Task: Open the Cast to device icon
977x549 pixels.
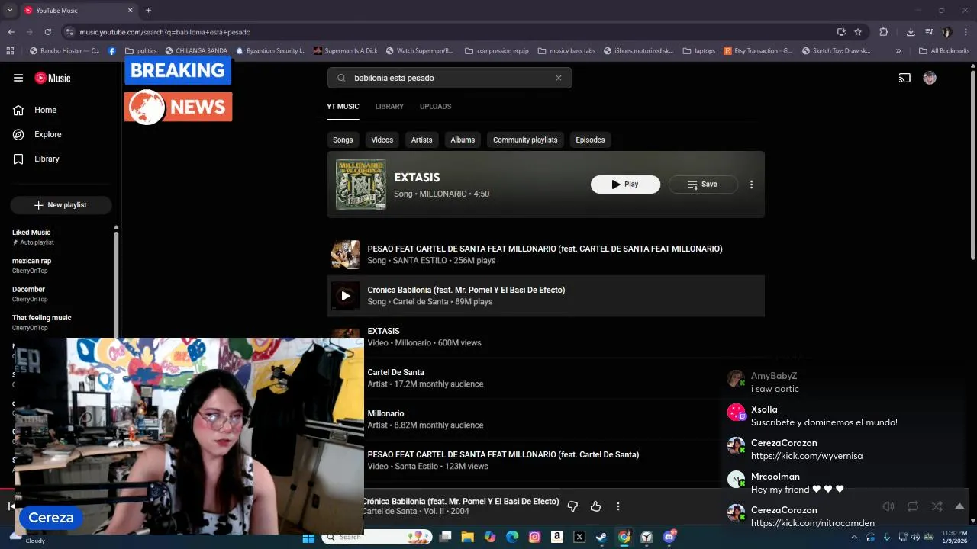Action: point(904,78)
